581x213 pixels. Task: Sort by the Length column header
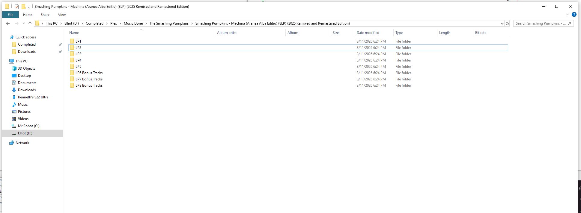click(445, 33)
